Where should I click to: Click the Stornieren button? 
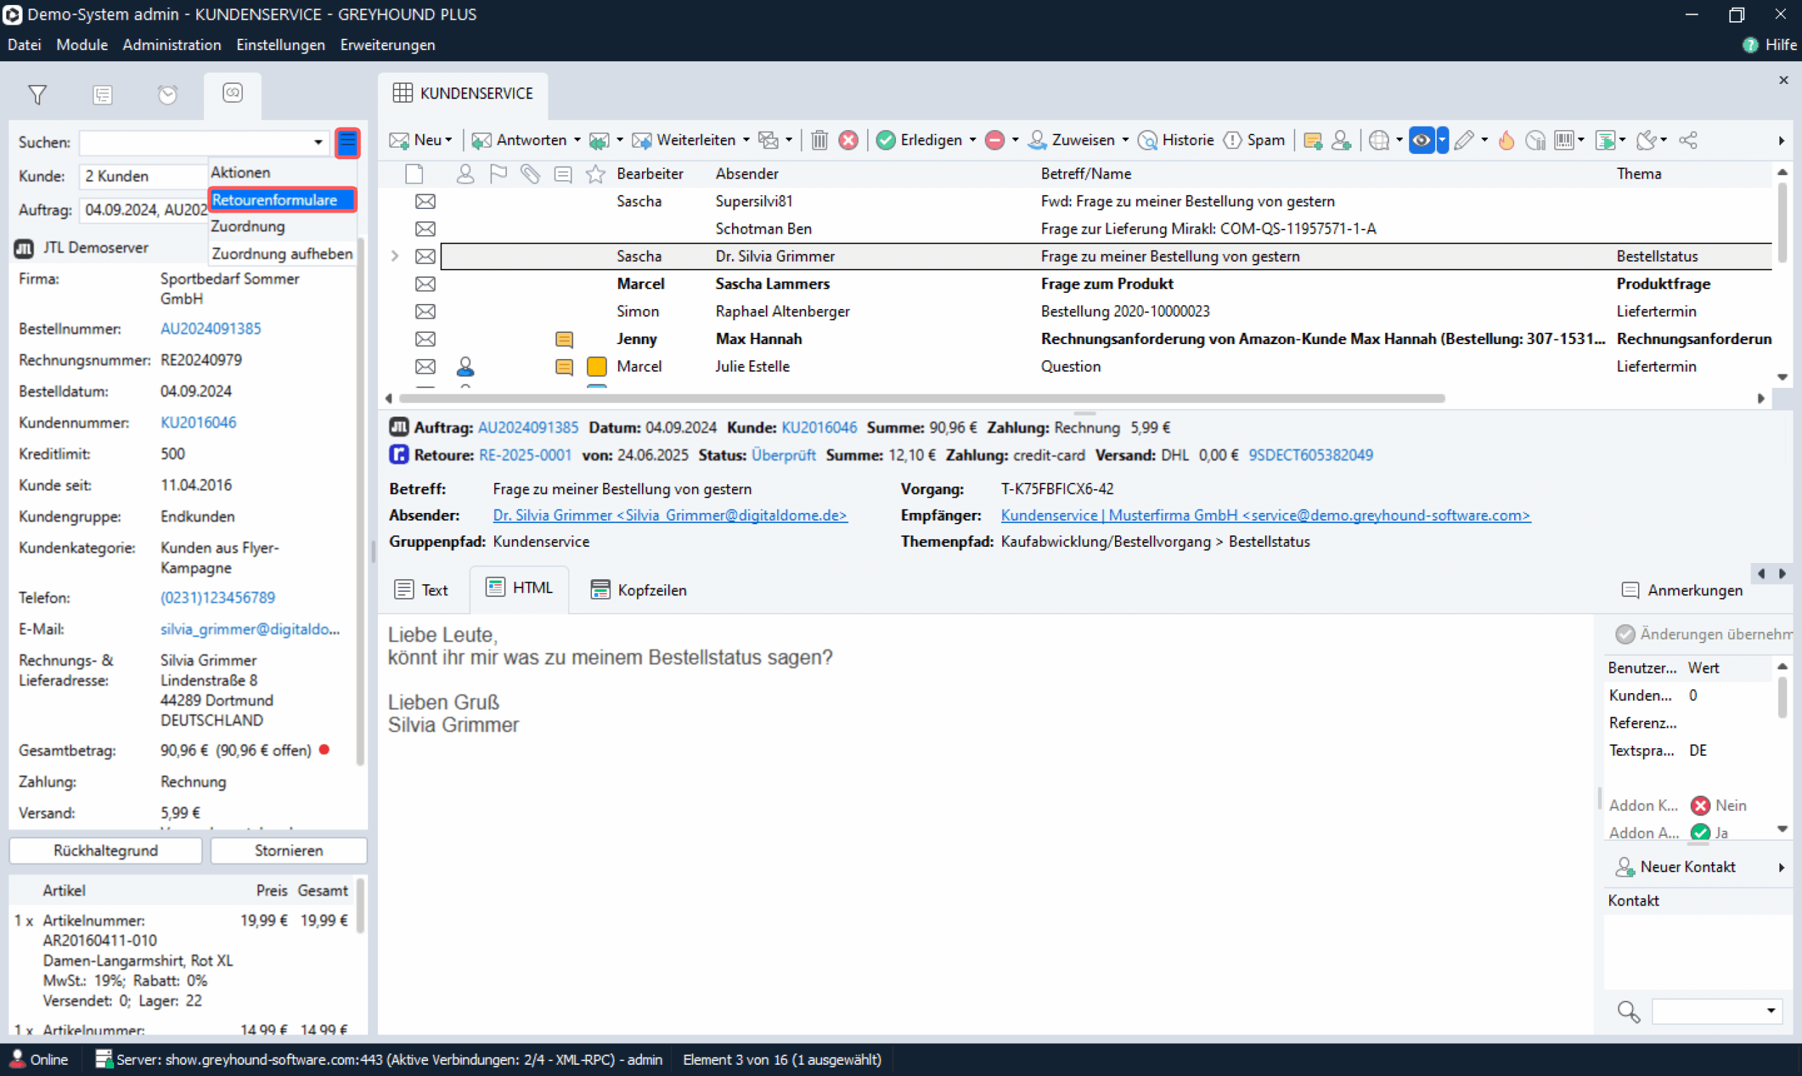(x=289, y=851)
